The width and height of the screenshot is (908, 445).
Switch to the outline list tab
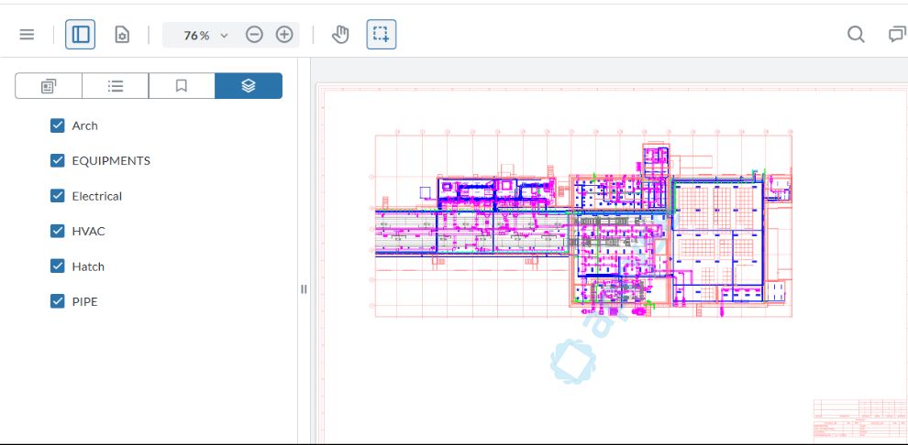click(x=116, y=86)
